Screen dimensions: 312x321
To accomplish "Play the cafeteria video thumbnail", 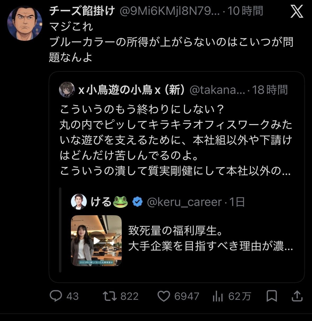I will pyautogui.click(x=96, y=240).
